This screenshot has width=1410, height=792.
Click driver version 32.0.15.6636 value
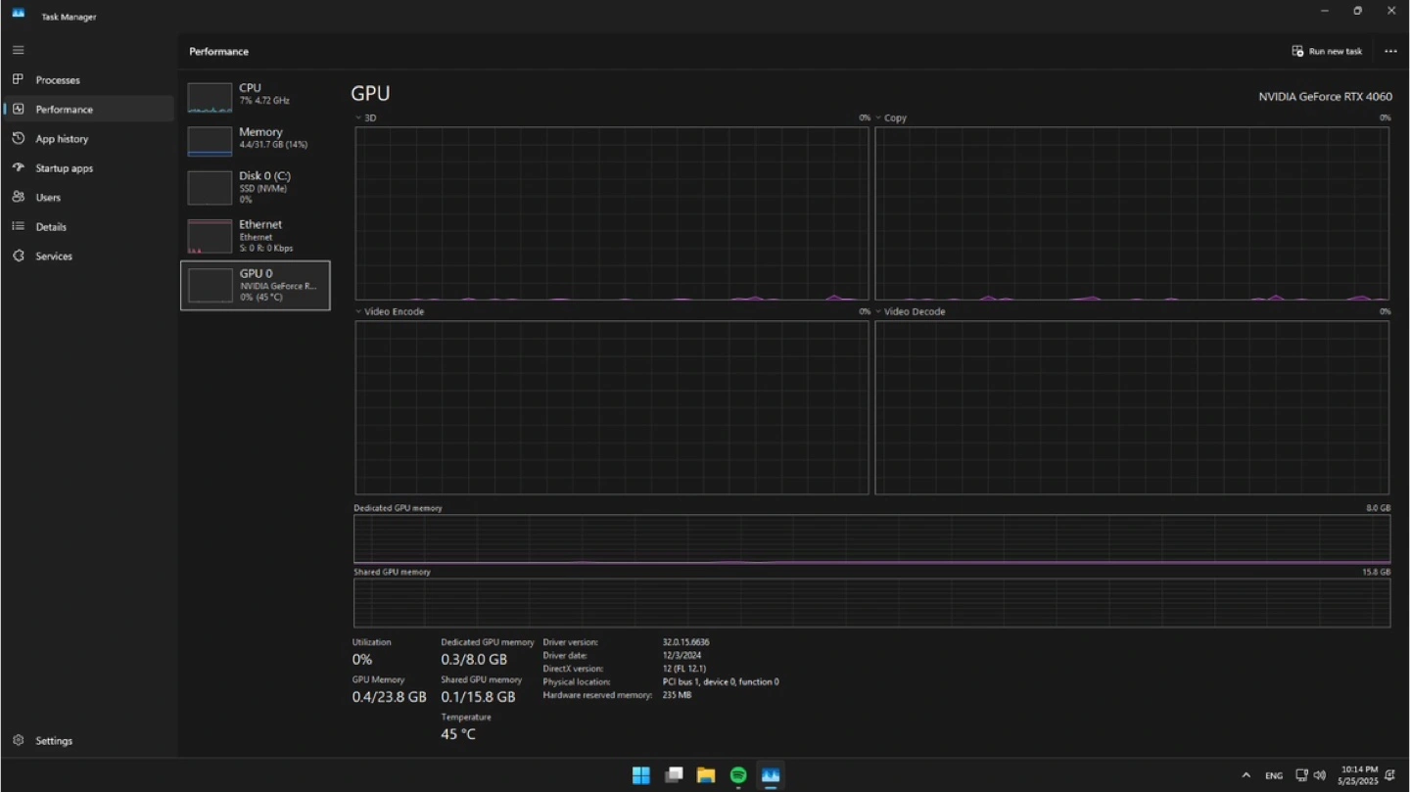(x=685, y=642)
